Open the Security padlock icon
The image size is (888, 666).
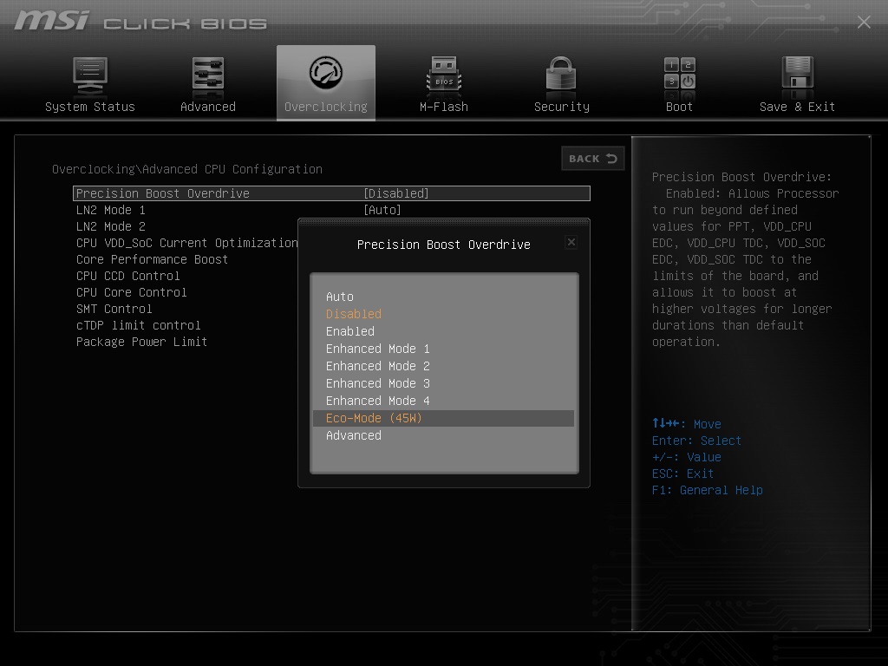(561, 73)
